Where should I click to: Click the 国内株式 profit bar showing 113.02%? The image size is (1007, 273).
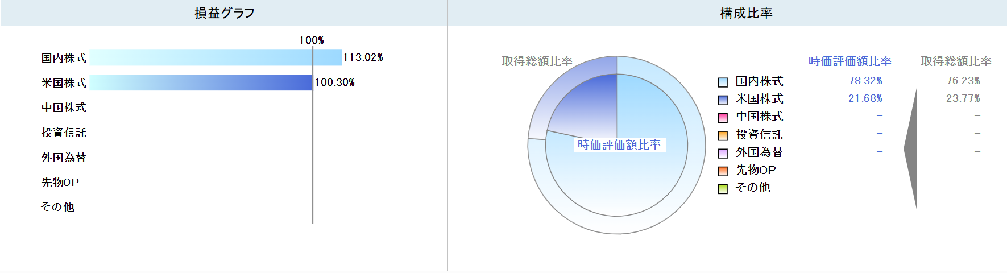tap(216, 57)
